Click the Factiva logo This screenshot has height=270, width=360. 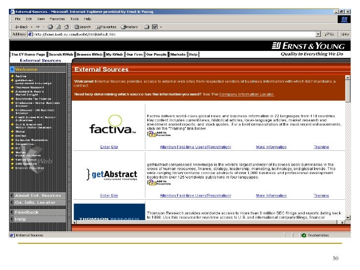coord(113,125)
